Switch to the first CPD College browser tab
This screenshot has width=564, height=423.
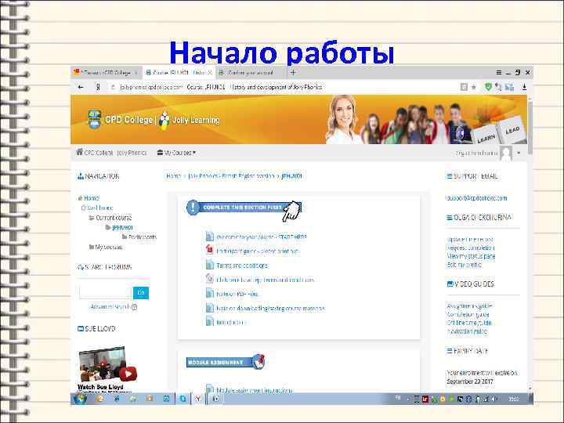[106, 73]
